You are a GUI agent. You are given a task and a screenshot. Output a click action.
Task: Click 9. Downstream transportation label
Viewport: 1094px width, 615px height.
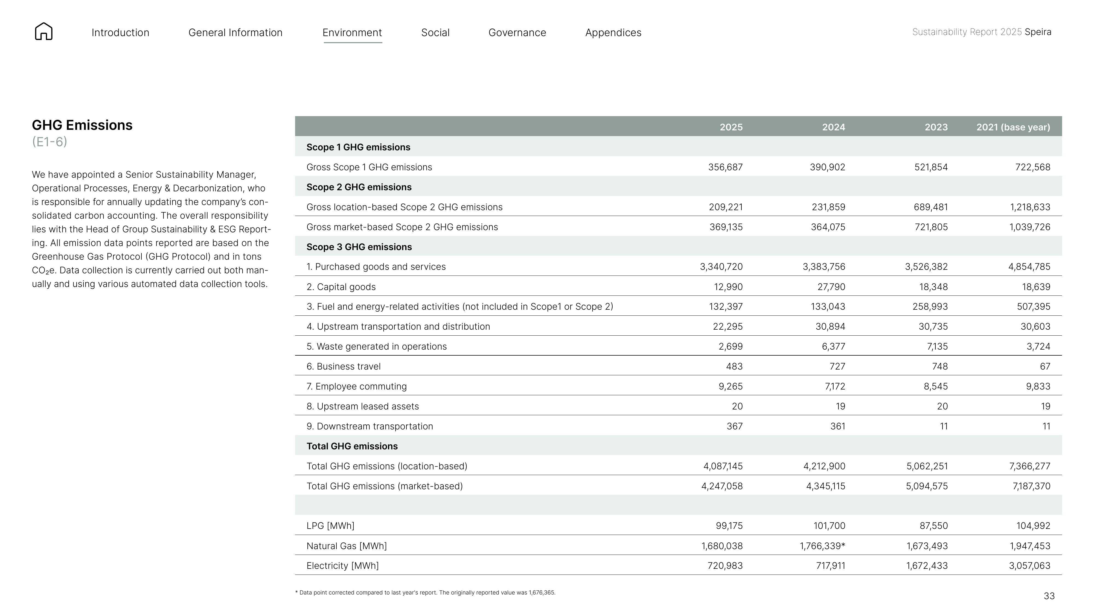click(369, 426)
